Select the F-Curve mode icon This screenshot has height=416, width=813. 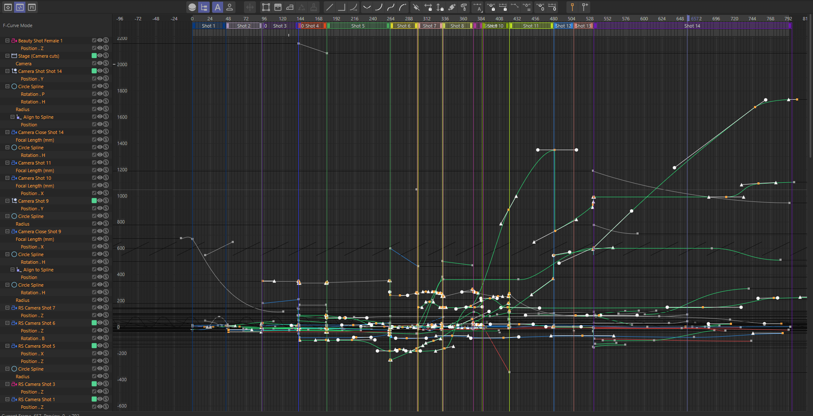(x=20, y=7)
